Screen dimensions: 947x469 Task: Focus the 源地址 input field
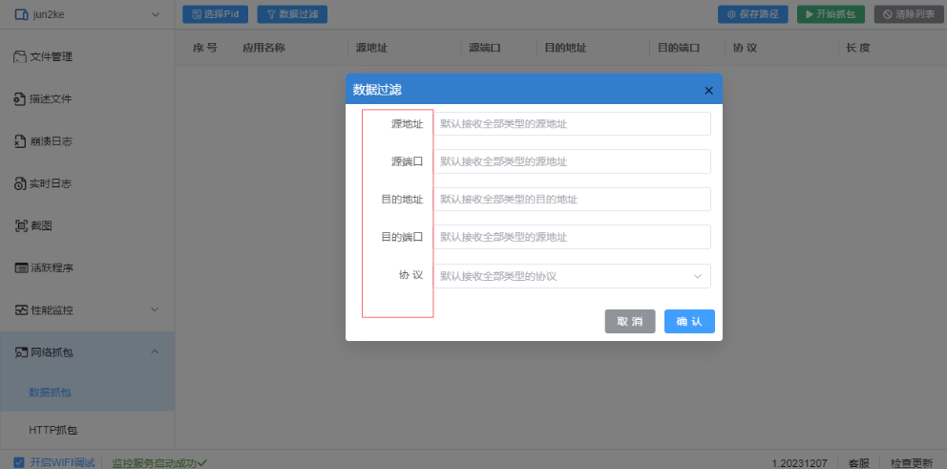572,124
